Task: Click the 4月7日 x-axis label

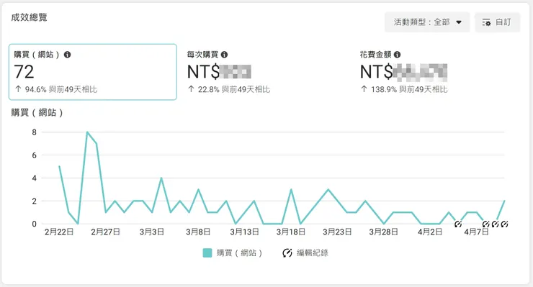Action: pos(476,232)
